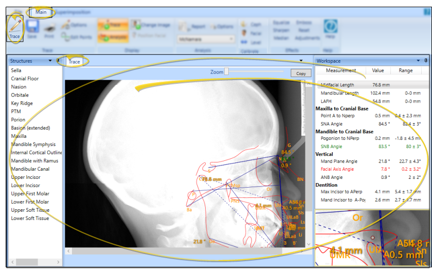Click the Print icon in ribbon
The height and width of the screenshot is (274, 432).
49,28
